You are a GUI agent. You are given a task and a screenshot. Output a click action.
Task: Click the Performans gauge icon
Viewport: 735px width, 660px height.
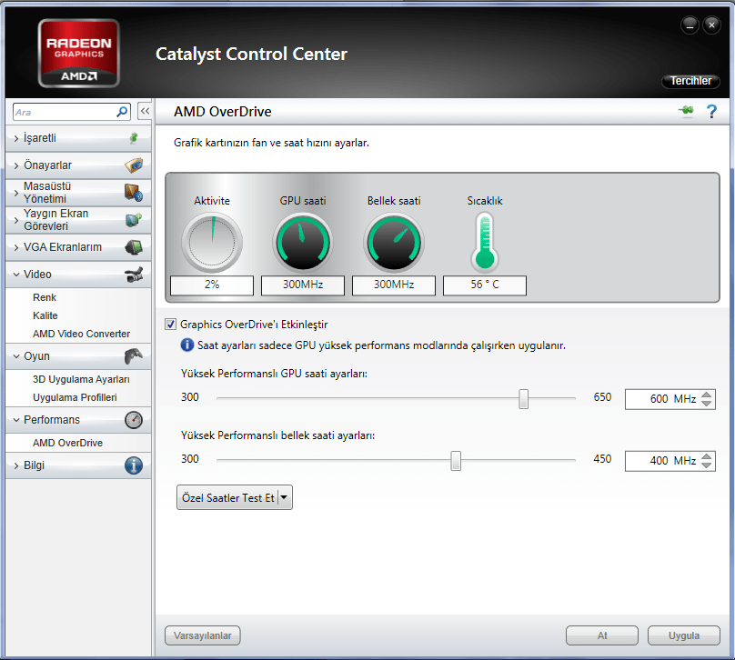click(134, 420)
